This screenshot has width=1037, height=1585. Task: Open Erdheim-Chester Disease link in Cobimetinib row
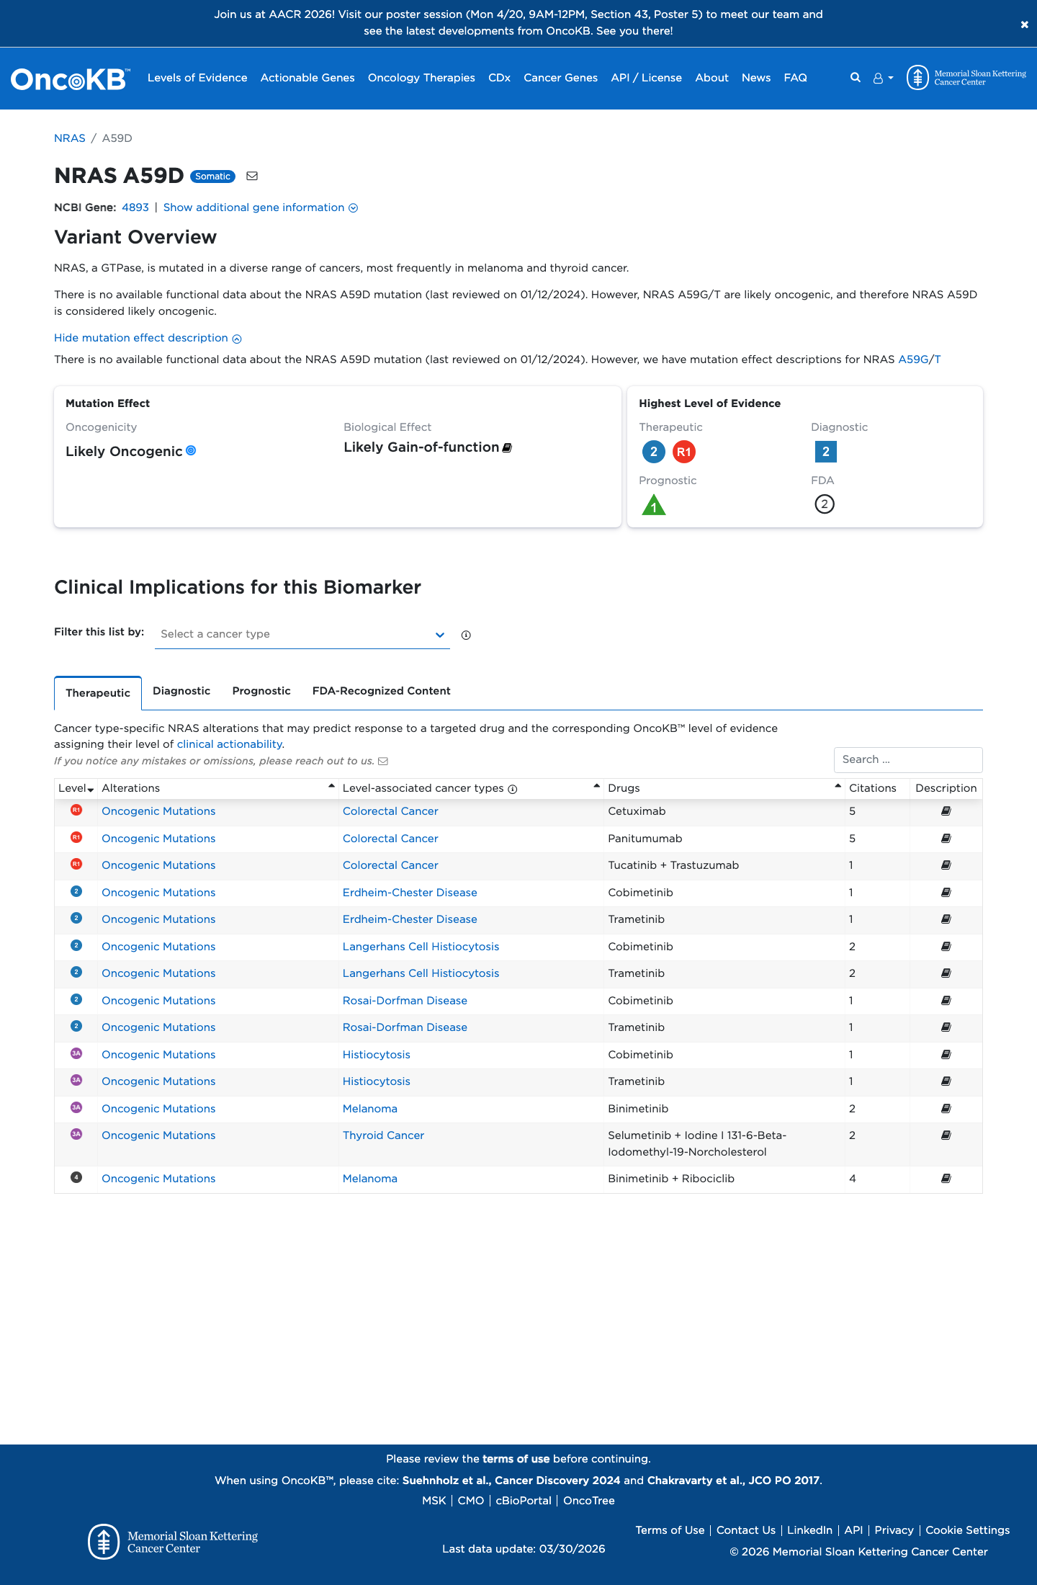pos(410,893)
